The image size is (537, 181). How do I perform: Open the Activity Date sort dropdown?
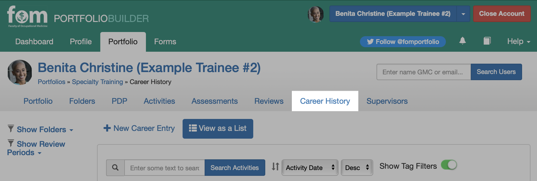click(310, 168)
